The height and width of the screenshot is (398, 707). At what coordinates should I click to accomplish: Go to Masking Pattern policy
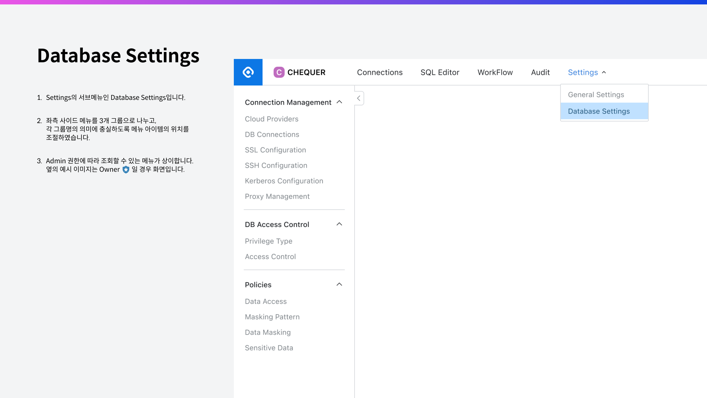(272, 317)
